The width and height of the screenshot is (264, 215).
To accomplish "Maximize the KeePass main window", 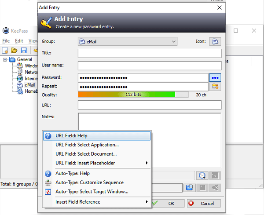I will pyautogui.click(x=236, y=31).
